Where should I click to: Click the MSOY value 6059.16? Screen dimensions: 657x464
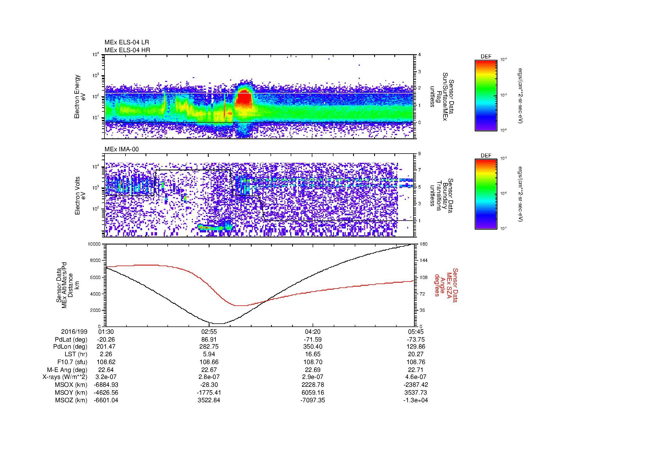(313, 392)
